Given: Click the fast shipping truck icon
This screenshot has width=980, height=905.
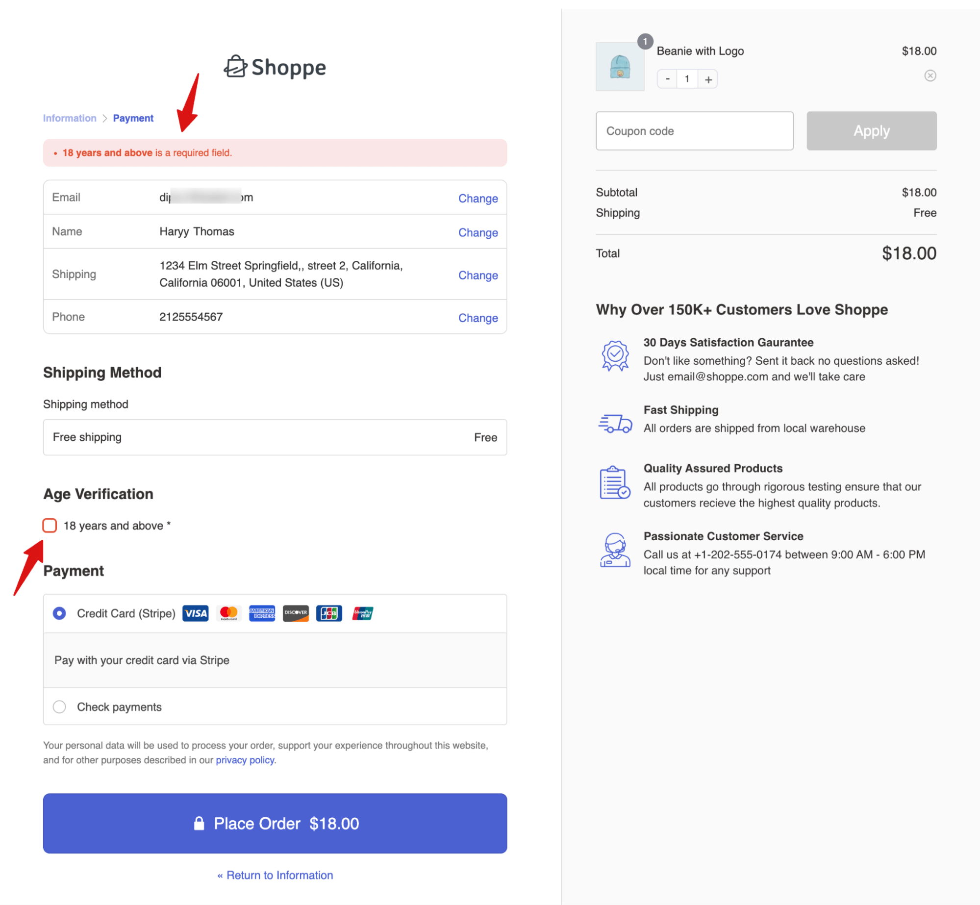Looking at the screenshot, I should point(615,423).
